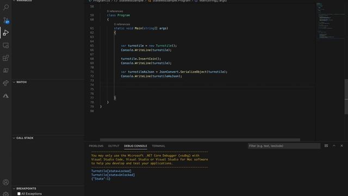Switch to the OUTPUT tab
Viewport: 348px width, 196px height.
[x=114, y=146]
